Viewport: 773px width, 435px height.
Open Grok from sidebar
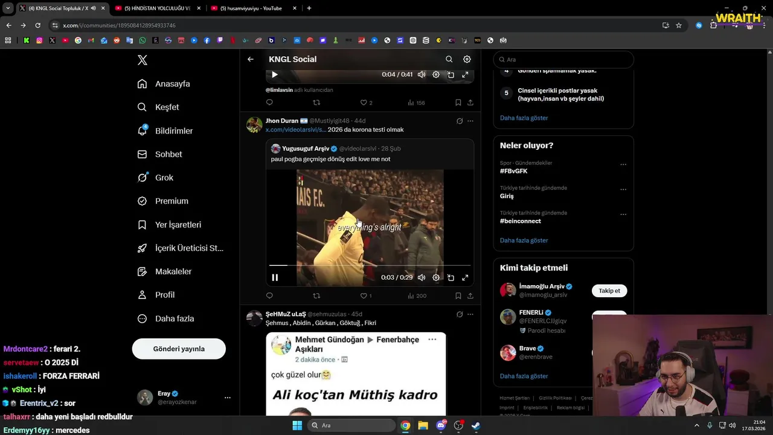155,178
